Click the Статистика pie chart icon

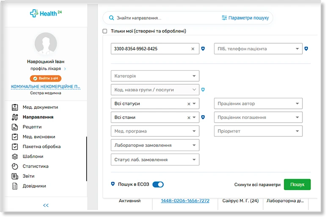pyautogui.click(x=15, y=166)
